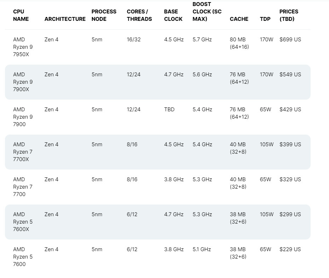Click the $229 US price cell

click(x=290, y=249)
